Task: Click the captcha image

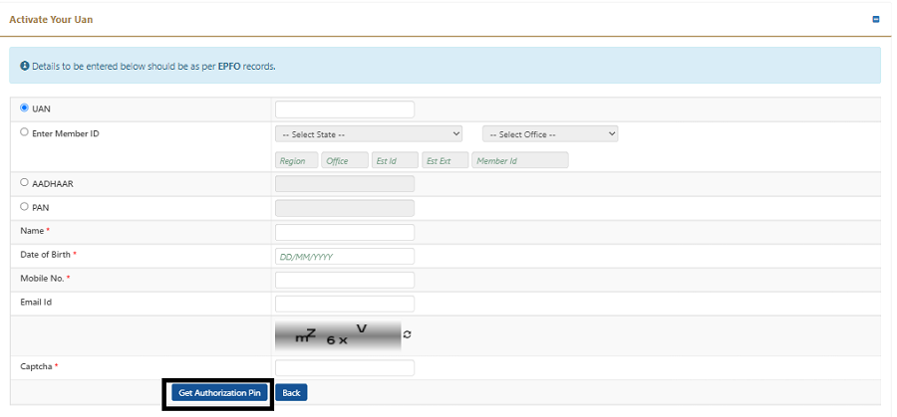Action: [338, 335]
